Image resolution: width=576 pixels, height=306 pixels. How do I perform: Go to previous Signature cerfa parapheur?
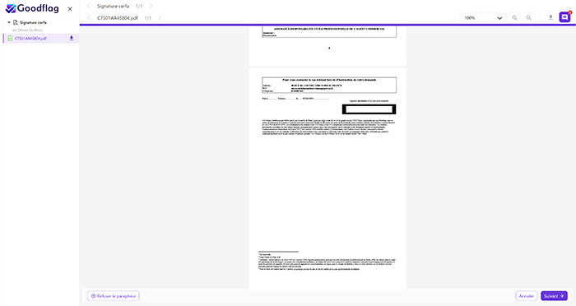pos(89,6)
